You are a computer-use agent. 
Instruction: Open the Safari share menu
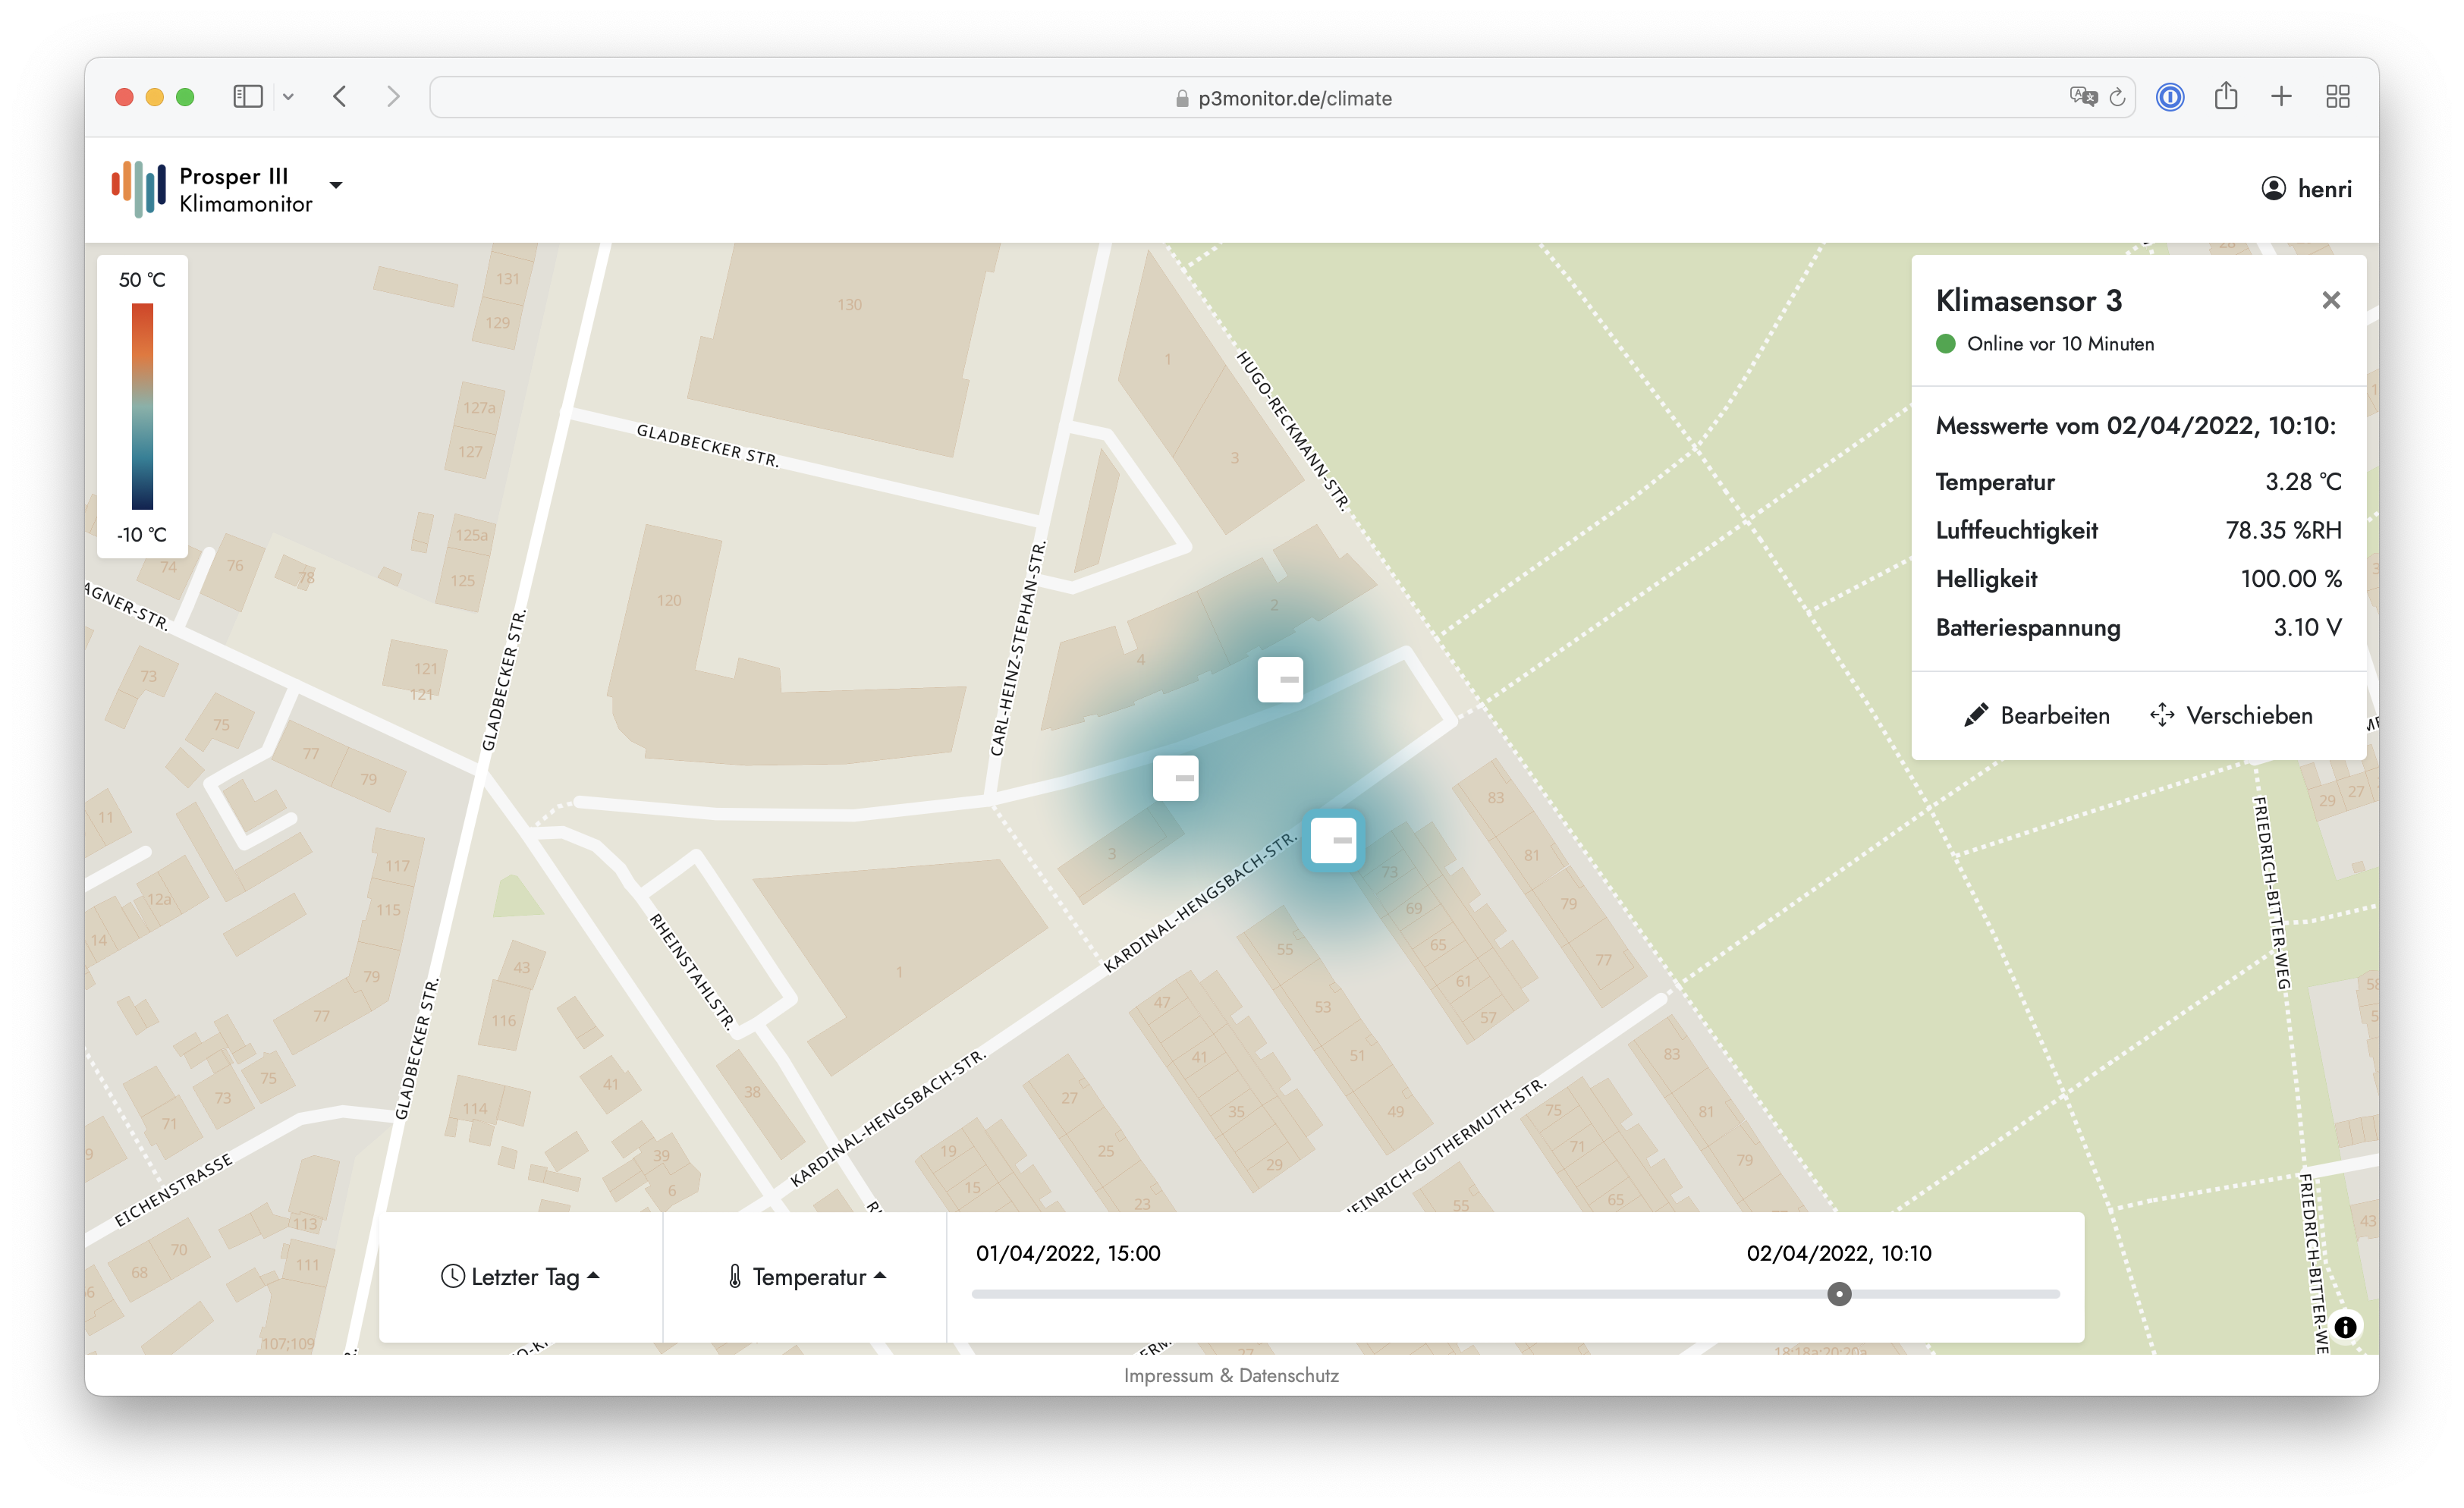pos(2225,97)
